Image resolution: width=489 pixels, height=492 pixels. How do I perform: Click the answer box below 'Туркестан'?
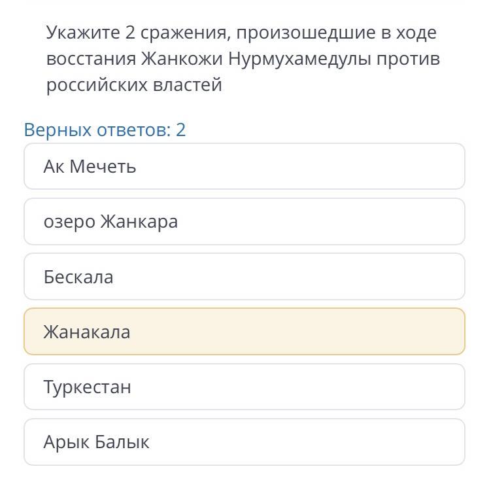tap(244, 442)
